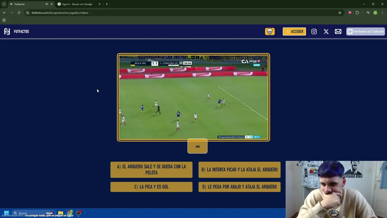Open the Chrome three-dot menu
Viewport: 387px width, 218px height.
pyautogui.click(x=382, y=13)
